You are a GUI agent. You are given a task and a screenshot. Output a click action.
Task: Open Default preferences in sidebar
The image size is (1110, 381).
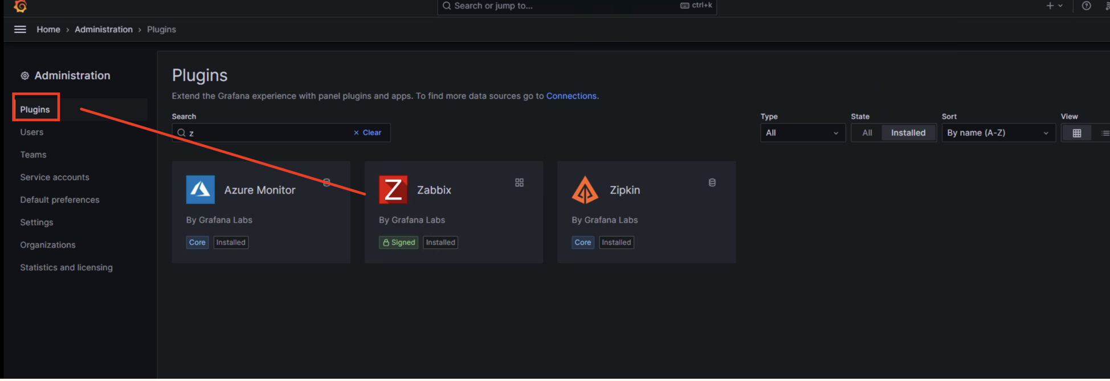click(60, 200)
